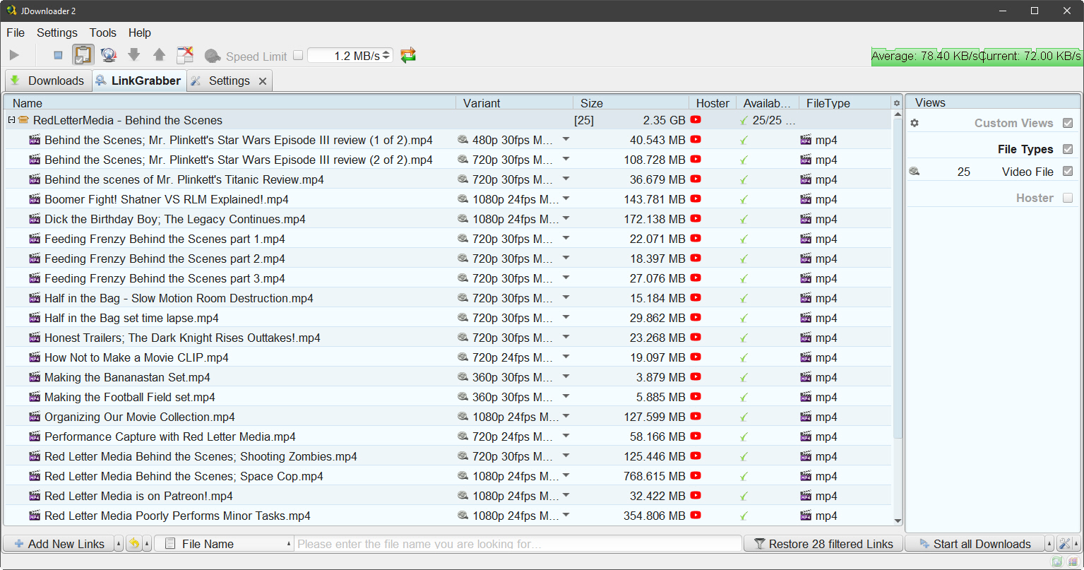Close the Settings tab
Screen dimensions: 1084x570
[x=263, y=81]
